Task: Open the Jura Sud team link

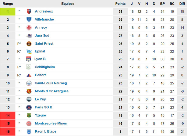Action: (42, 36)
